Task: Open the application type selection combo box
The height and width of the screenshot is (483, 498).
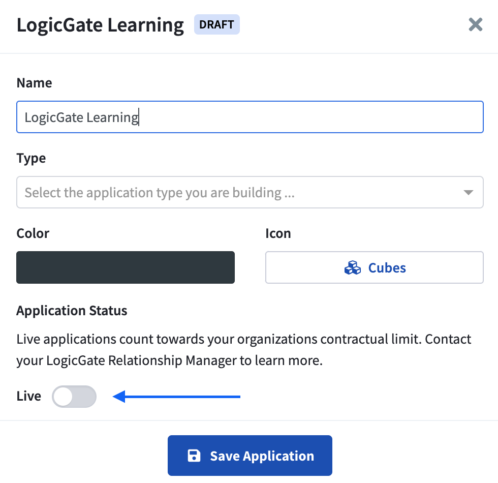Action: [x=250, y=192]
